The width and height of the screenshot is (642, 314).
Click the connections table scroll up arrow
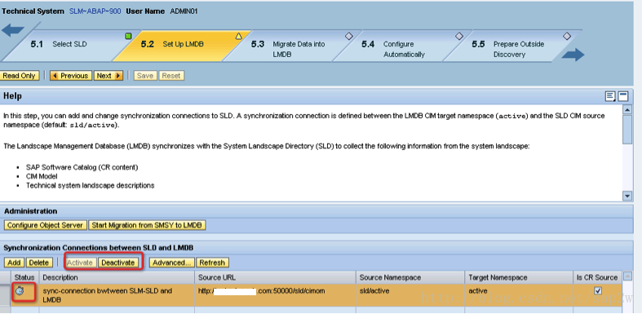coord(627,276)
